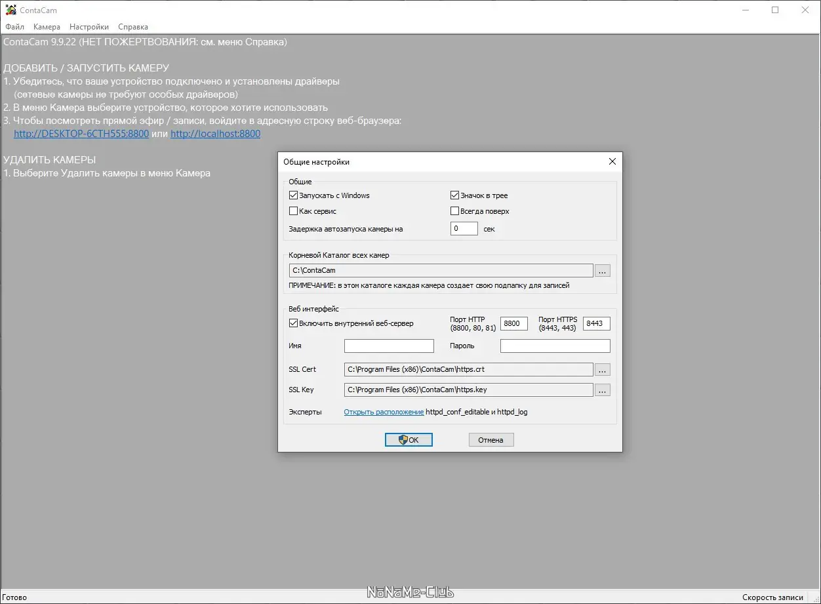This screenshot has width=821, height=604.
Task: Open the http://localhost:8800 link
Action: (216, 134)
